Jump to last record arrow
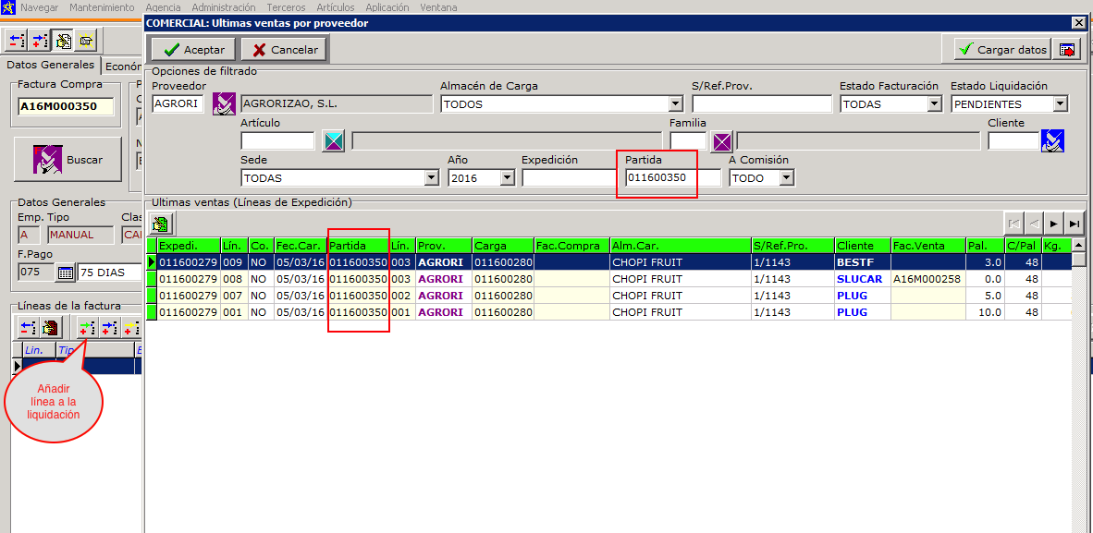Screen dimensions: 1093x533 pos(1074,224)
